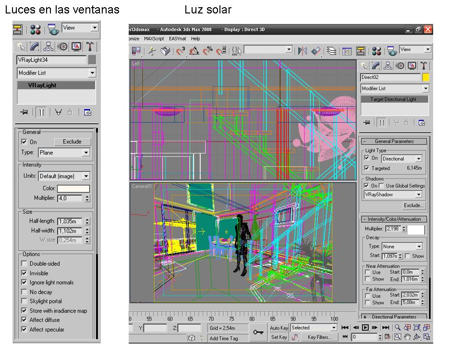Image resolution: width=461 pixels, height=346 pixels.
Task: Open the VRayLight Color swatch
Action: click(73, 188)
